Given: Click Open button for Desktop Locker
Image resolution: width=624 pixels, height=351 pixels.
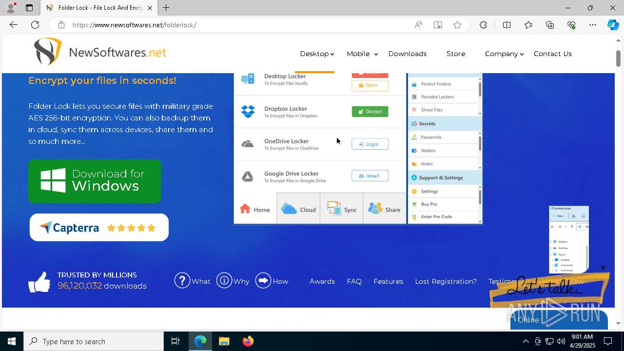Looking at the screenshot, I should pos(370,85).
